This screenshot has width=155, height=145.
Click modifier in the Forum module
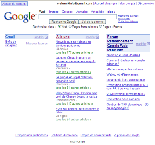click(x=141, y=44)
